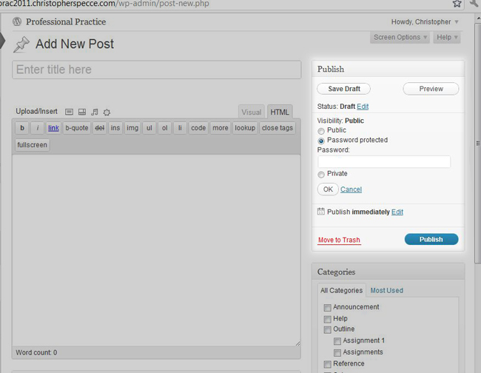Viewport: 481px width, 373px height.
Task: Select the Most Used categories tab
Action: point(386,290)
